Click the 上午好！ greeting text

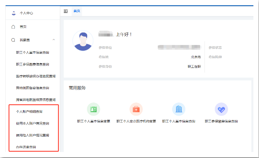coord(124,35)
